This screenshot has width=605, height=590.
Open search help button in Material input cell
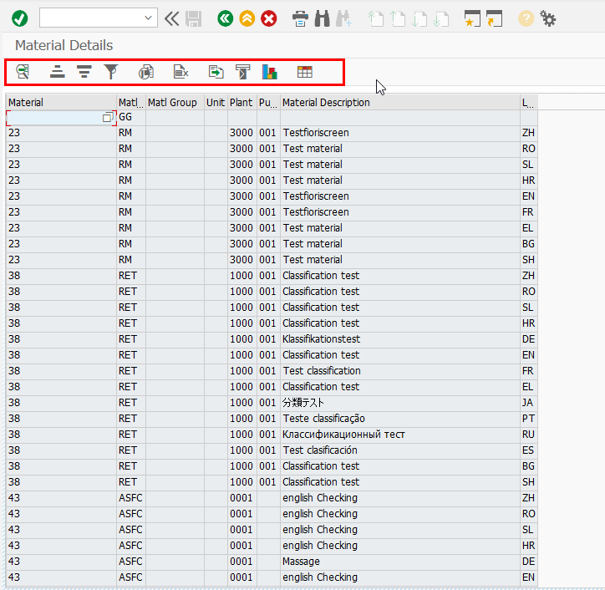point(109,117)
